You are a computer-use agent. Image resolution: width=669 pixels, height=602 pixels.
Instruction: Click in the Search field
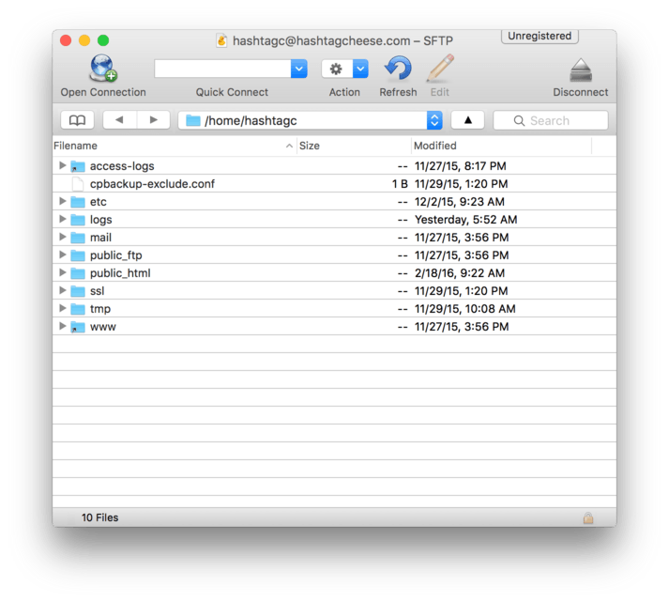(x=551, y=120)
